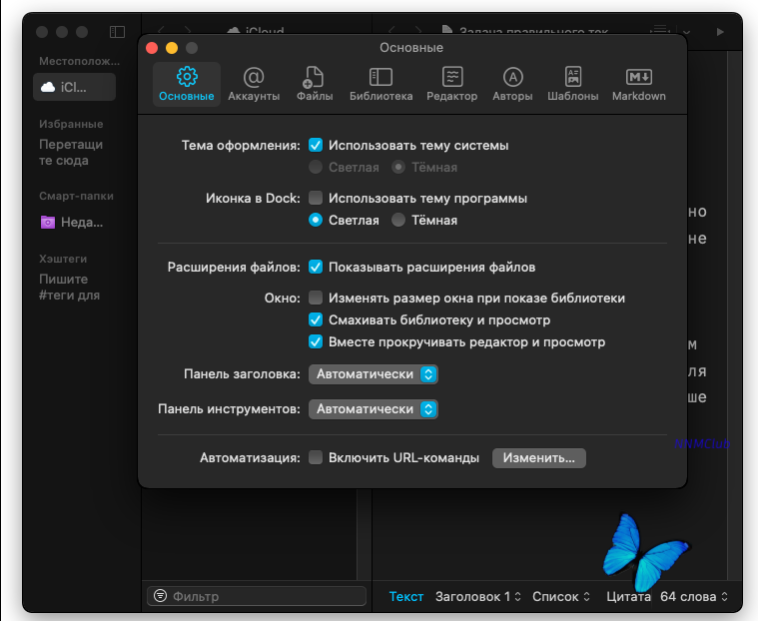
Task: Click the Изменить... button
Action: point(539,457)
